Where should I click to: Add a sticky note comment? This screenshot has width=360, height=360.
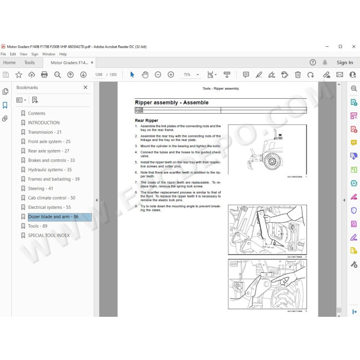coord(246,75)
